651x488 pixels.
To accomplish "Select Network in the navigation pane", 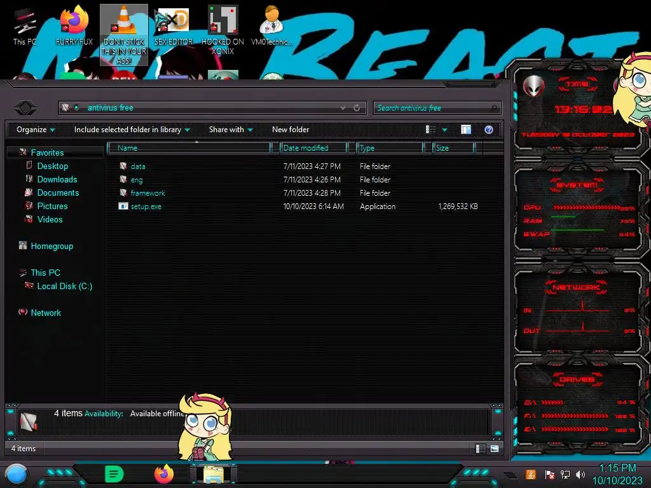I will 46,313.
